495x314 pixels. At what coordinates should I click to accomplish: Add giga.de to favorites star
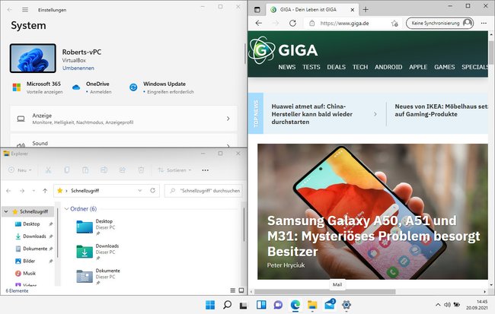(394, 24)
